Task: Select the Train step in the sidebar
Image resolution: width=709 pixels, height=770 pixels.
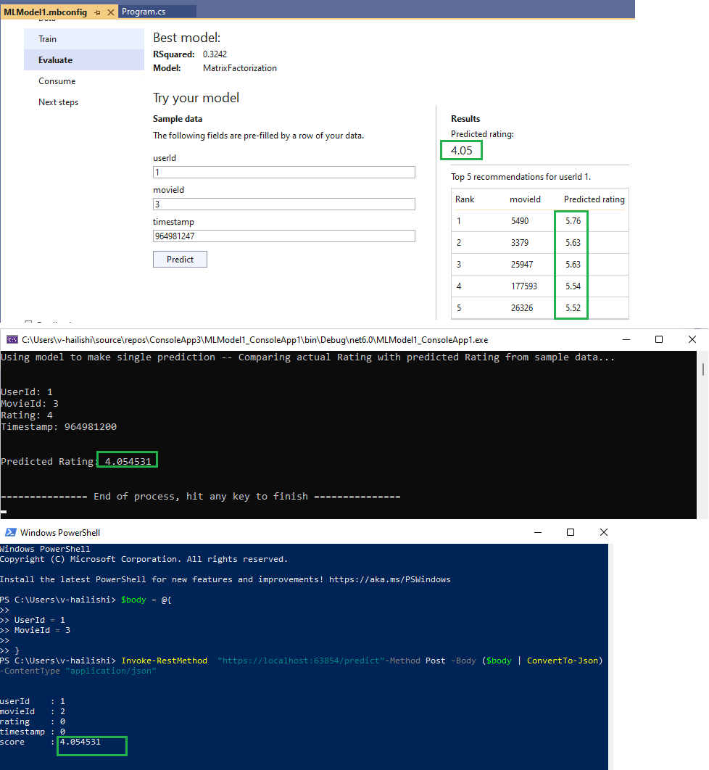Action: tap(46, 38)
